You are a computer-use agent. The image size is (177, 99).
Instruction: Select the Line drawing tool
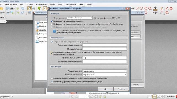coord(137,8)
